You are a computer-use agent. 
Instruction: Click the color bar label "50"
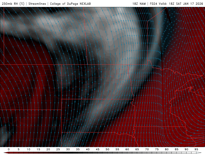(107, 149)
